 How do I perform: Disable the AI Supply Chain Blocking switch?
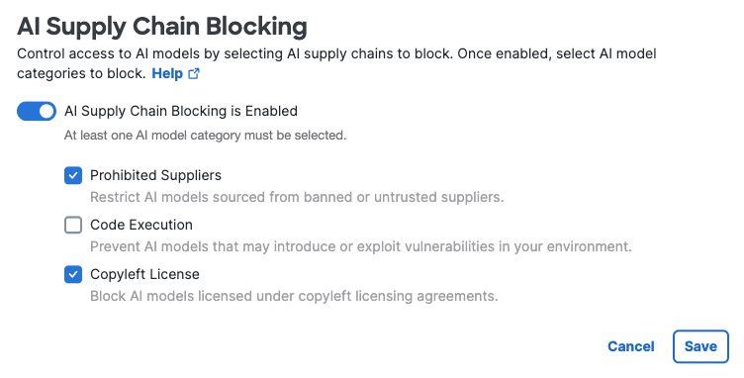click(37, 111)
